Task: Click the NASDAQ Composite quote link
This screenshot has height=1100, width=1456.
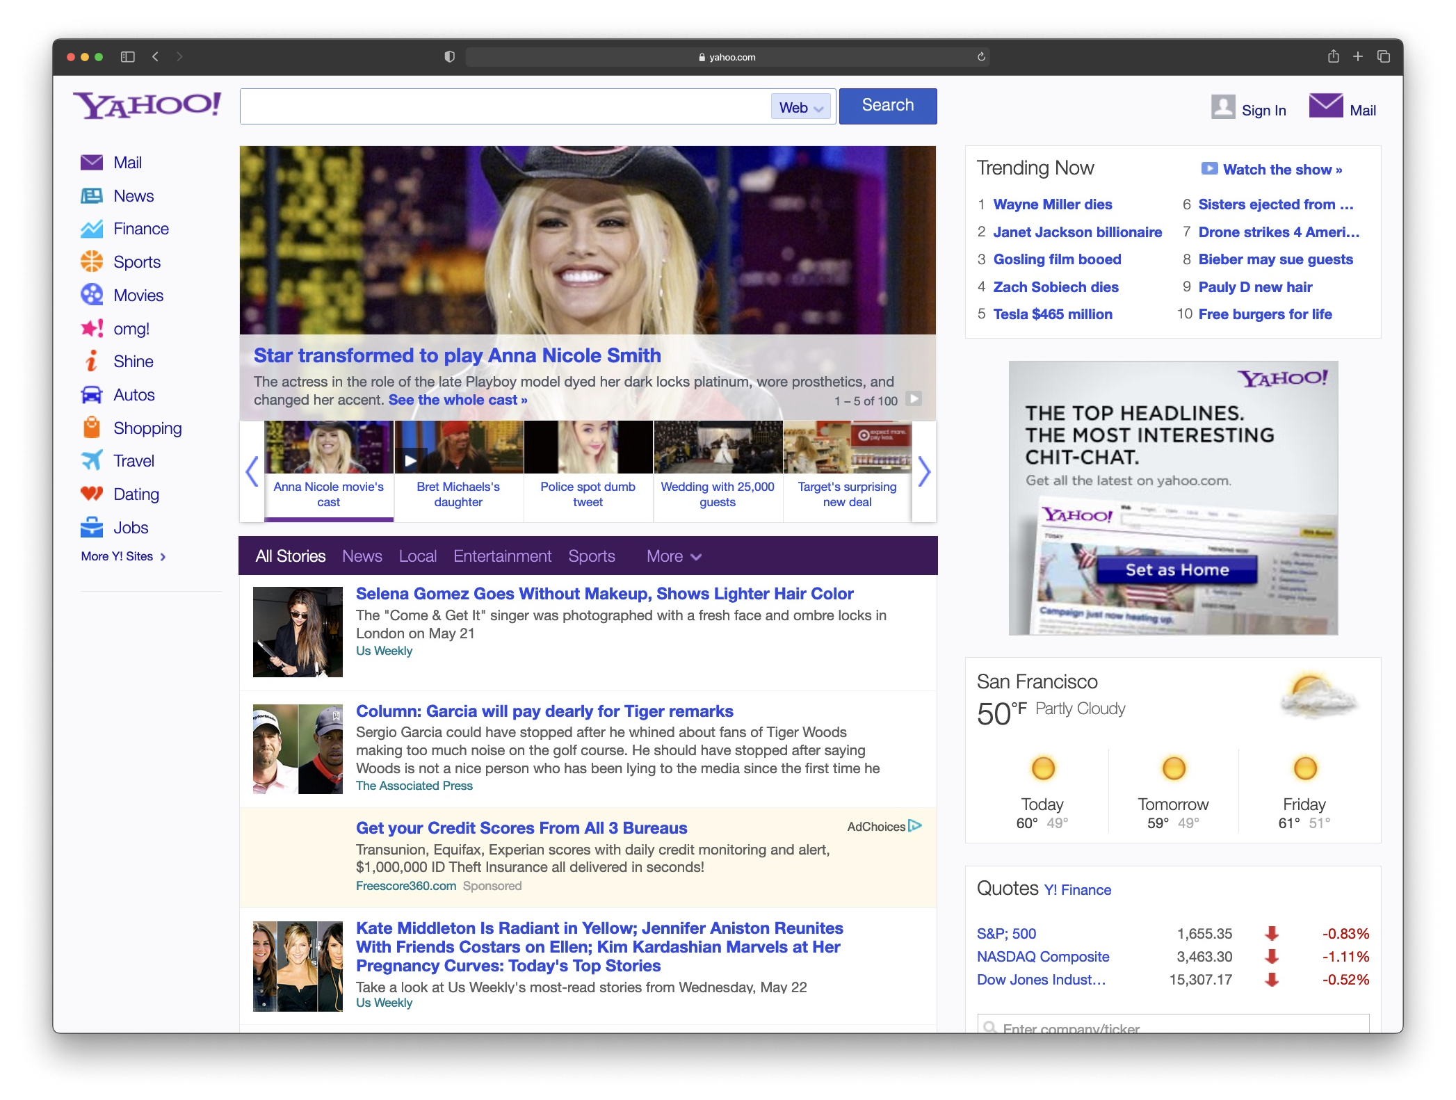Action: (1042, 957)
